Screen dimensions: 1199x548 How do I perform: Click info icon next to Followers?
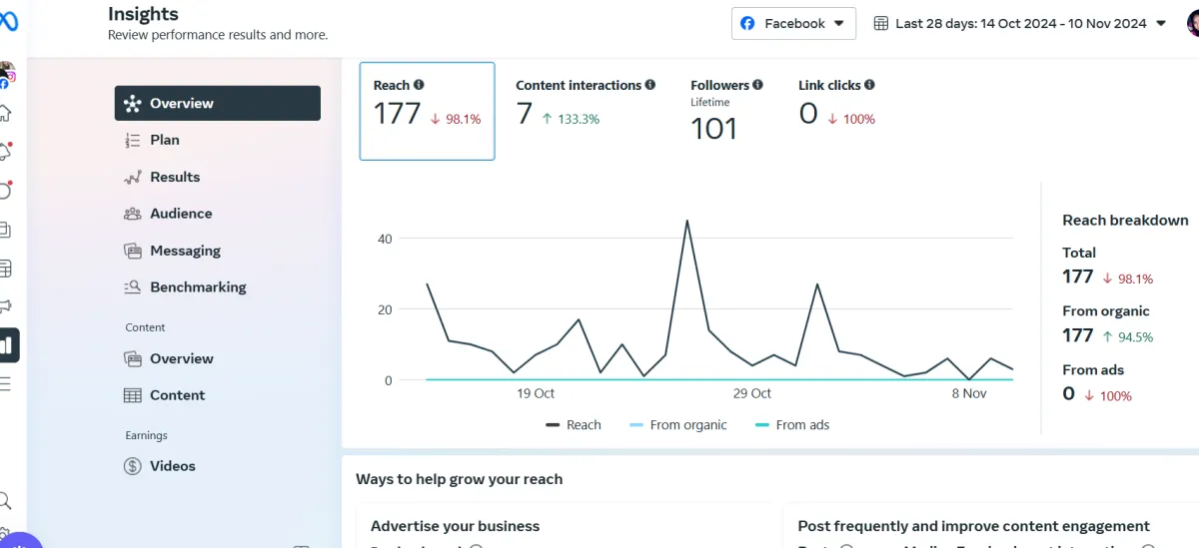pos(758,85)
